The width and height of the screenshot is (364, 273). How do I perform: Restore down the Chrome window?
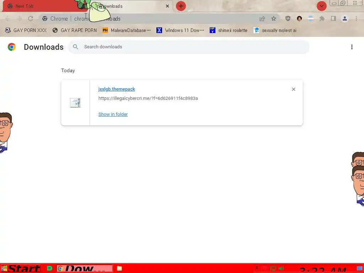(343, 3)
